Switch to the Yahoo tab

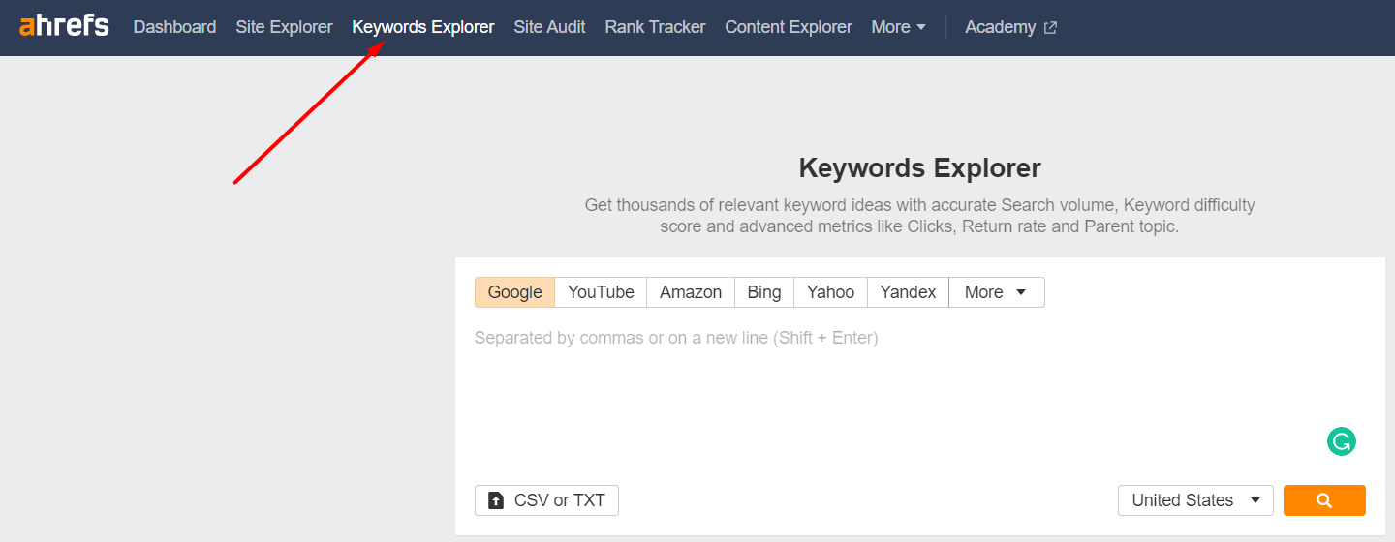pos(830,292)
